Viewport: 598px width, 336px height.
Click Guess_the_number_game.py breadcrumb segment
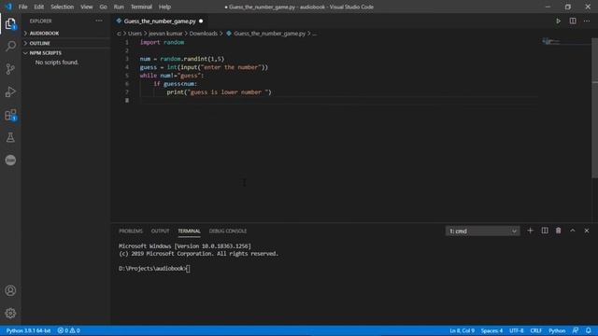(x=269, y=34)
